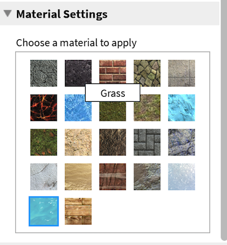Select the blue ice material

[x=78, y=108]
